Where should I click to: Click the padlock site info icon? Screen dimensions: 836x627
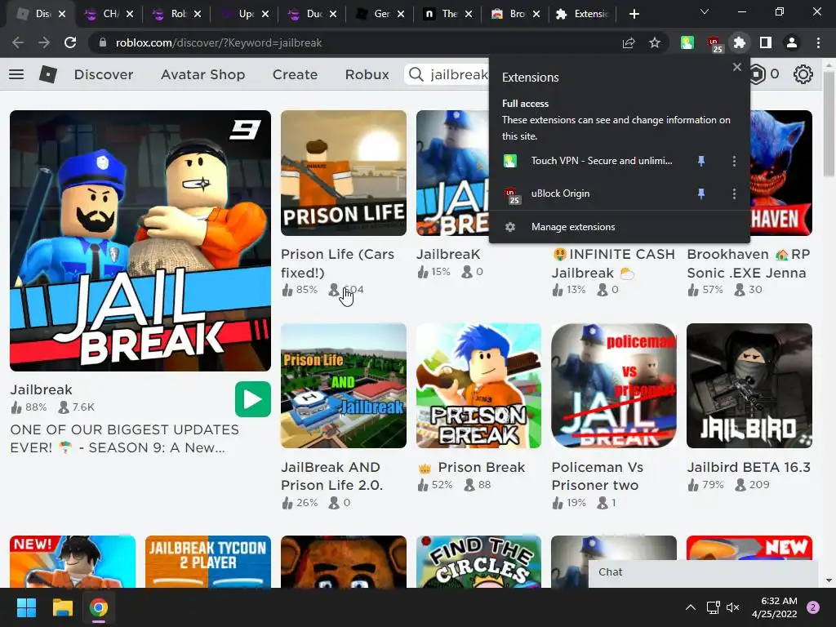(x=103, y=42)
